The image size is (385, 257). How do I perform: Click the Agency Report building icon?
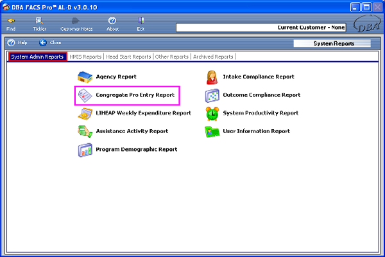[85, 77]
